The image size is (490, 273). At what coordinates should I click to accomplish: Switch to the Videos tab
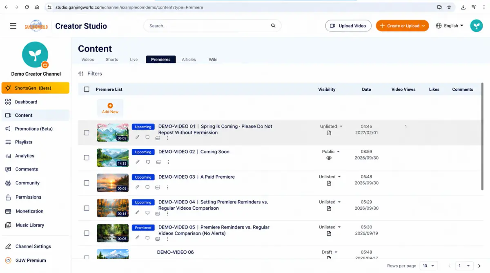88,59
